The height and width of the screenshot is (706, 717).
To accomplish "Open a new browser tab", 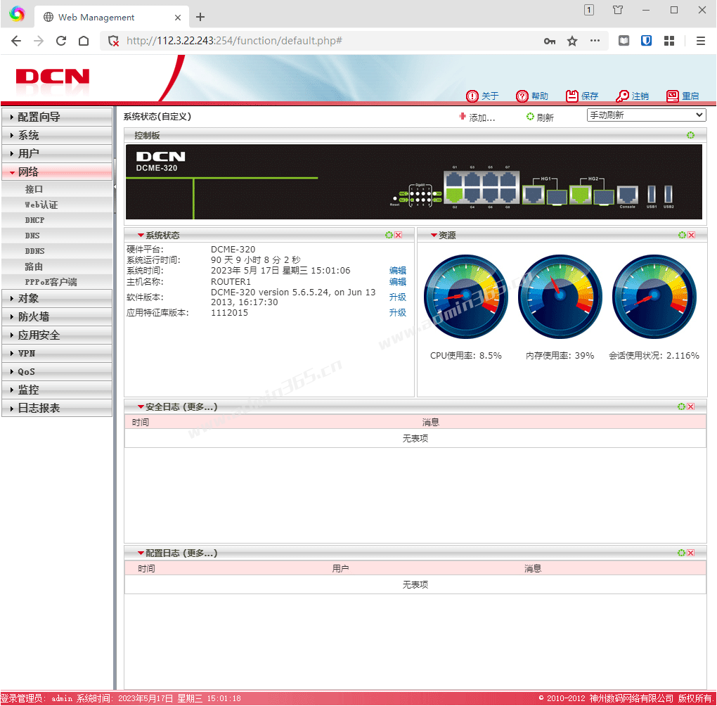I will coord(200,17).
